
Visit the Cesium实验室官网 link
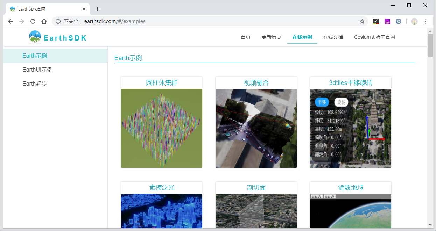point(374,37)
